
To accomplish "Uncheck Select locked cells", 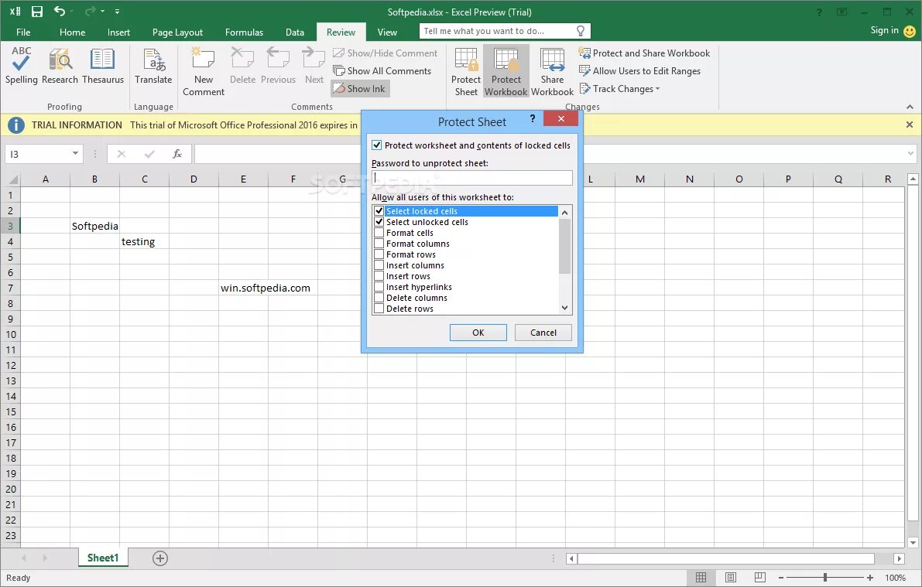I will pos(379,211).
